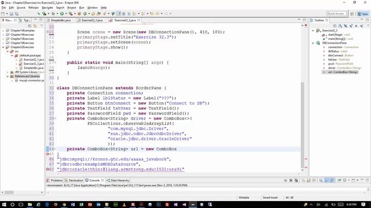Click the Open Perspective icon

pyautogui.click(x=352, y=14)
